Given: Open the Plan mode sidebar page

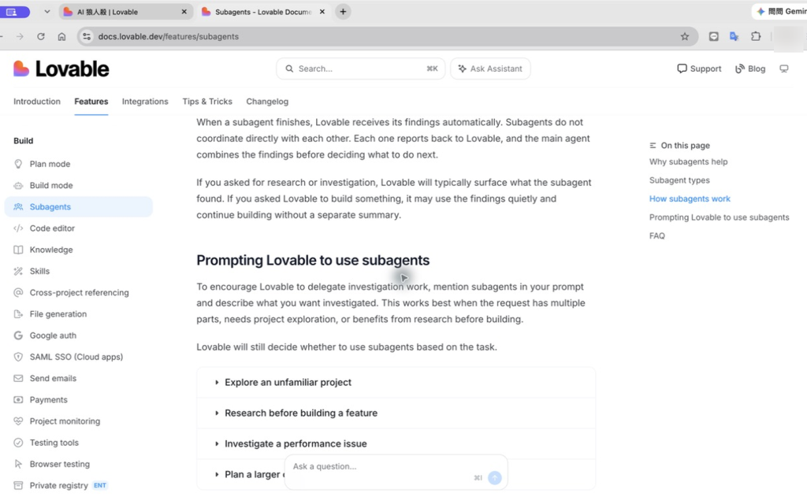Looking at the screenshot, I should tap(50, 164).
